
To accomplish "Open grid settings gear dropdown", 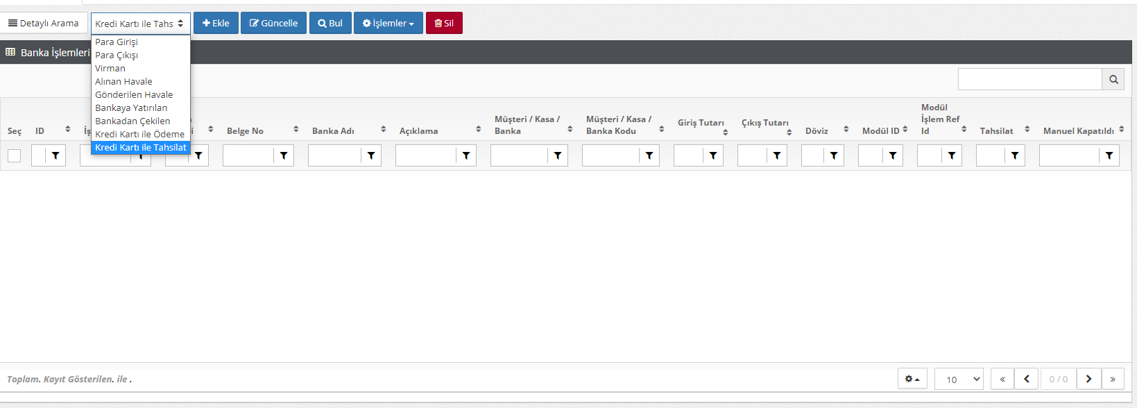I will point(912,379).
